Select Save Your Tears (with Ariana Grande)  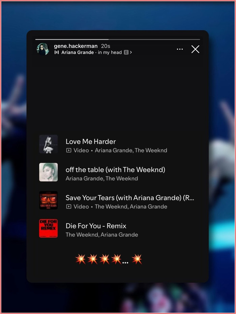tap(130, 198)
